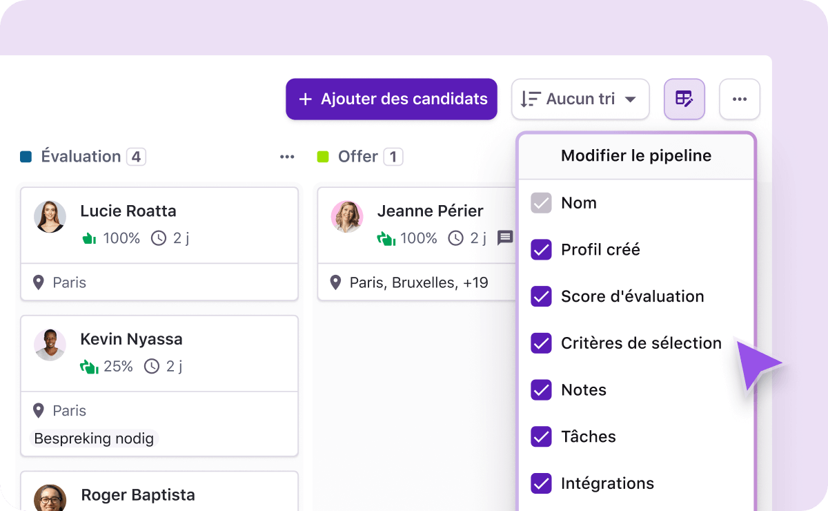Click the sort icon inside the Aucun tri control
828x511 pixels.
(531, 99)
